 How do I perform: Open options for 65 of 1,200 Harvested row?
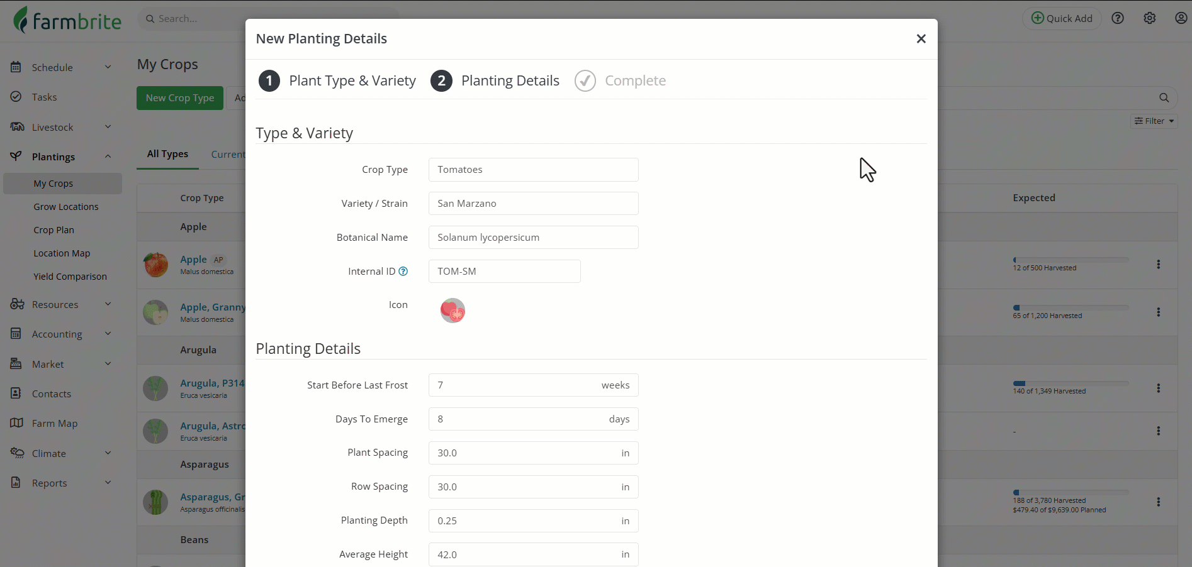tap(1159, 312)
